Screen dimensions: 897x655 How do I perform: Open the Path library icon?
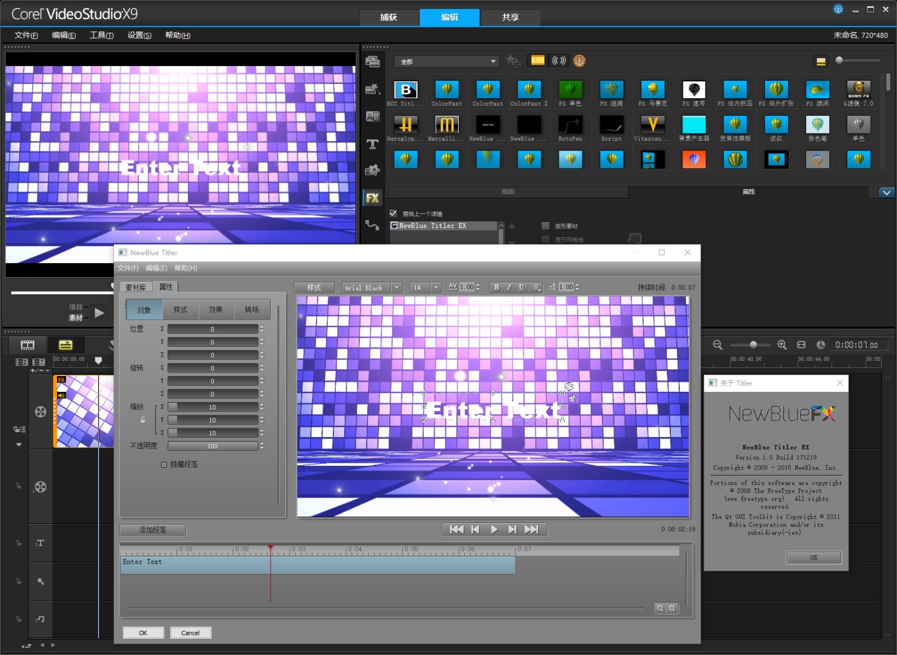[x=372, y=225]
